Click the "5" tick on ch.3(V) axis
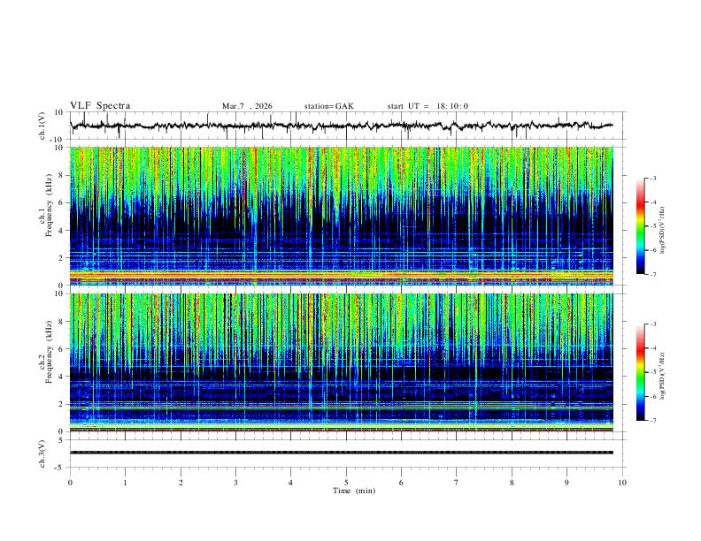 [x=61, y=440]
